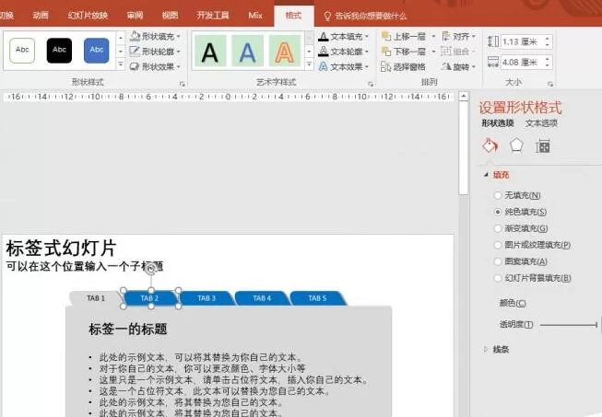
Task: Select the 渐变填充 gradient fill option
Action: (x=521, y=228)
